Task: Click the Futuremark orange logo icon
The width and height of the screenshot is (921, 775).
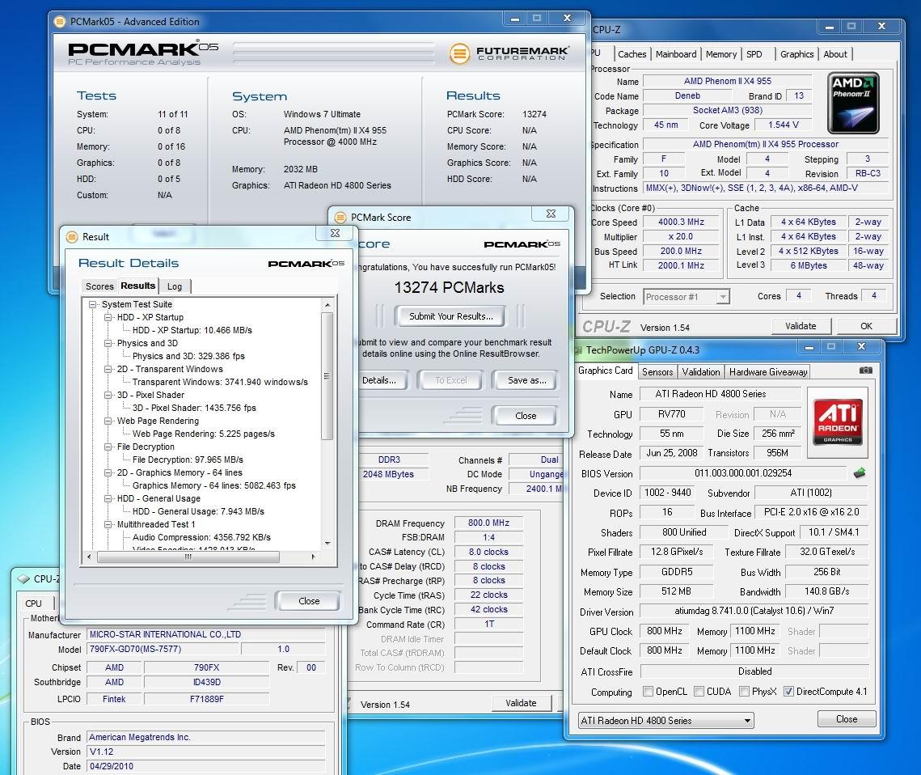Action: [459, 53]
